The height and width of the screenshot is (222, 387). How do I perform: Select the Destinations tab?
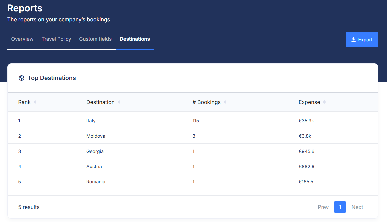point(135,39)
